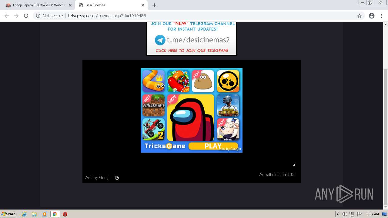
Task: Click the 'Ad will close in 0:13' countdown
Action: coord(277,174)
